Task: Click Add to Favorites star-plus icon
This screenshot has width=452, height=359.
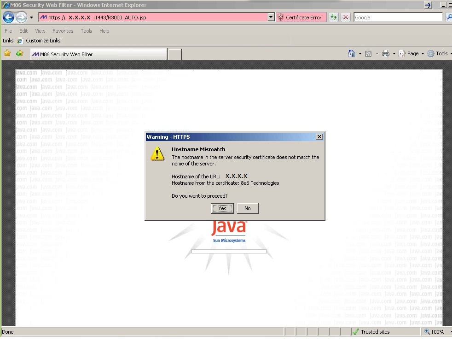Action: click(19, 53)
